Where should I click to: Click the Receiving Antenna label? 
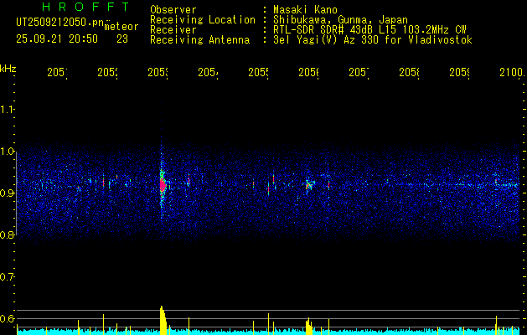tap(199, 40)
